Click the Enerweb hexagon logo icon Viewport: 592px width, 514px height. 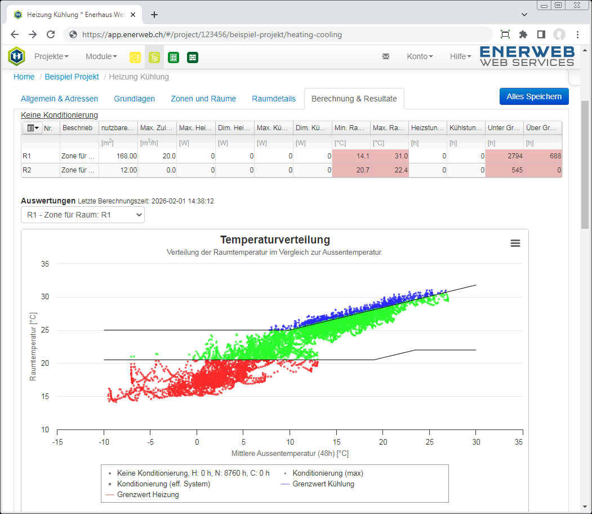point(17,56)
